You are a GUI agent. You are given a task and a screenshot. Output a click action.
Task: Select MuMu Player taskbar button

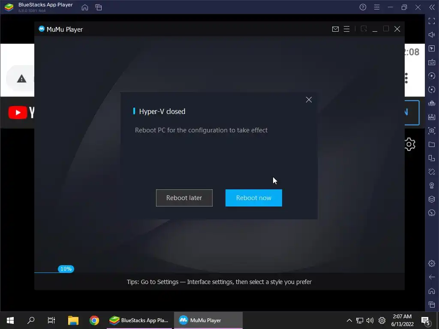pos(208,320)
